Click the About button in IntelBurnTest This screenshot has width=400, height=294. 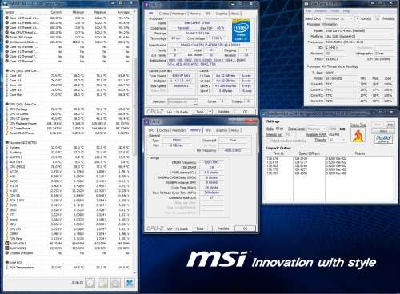[x=383, y=131]
